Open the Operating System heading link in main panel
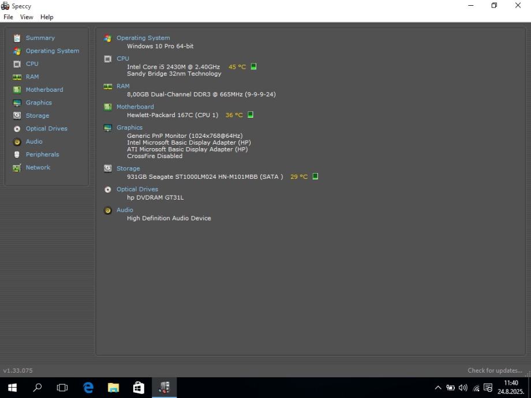This screenshot has height=398, width=531. coord(143,38)
